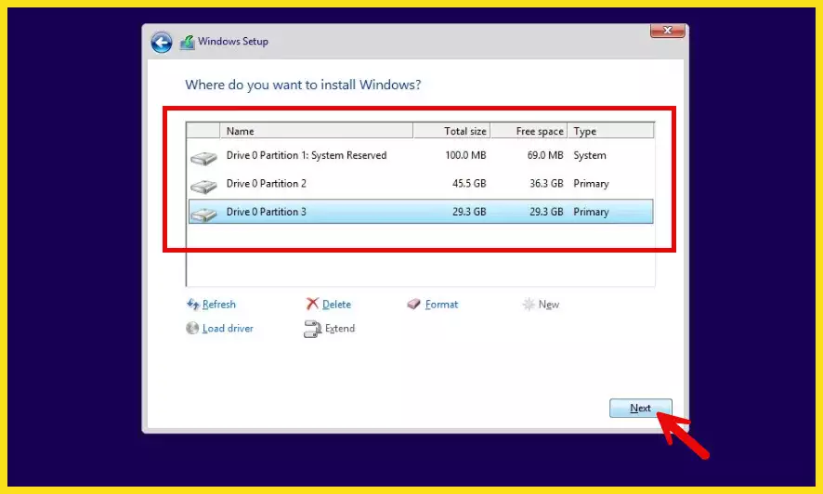Click the 45.5 GB total size cell
Image resolution: width=823 pixels, height=494 pixels.
pos(469,184)
